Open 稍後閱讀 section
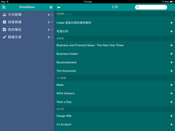Screen dimensions: 175x131 point(27,22)
